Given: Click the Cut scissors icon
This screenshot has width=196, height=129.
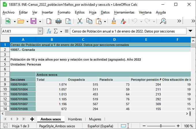Looking at the screenshot, I should point(80,21).
